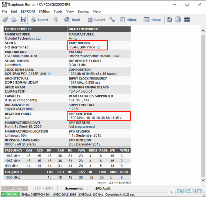Click the CRC OK status indicator
The width and height of the screenshot is (206, 197).
point(11,195)
